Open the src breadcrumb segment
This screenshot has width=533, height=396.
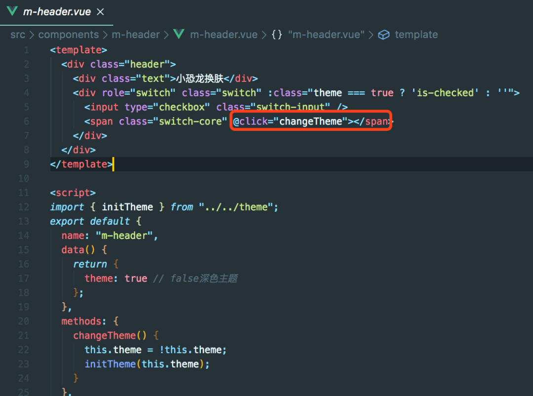(18, 35)
